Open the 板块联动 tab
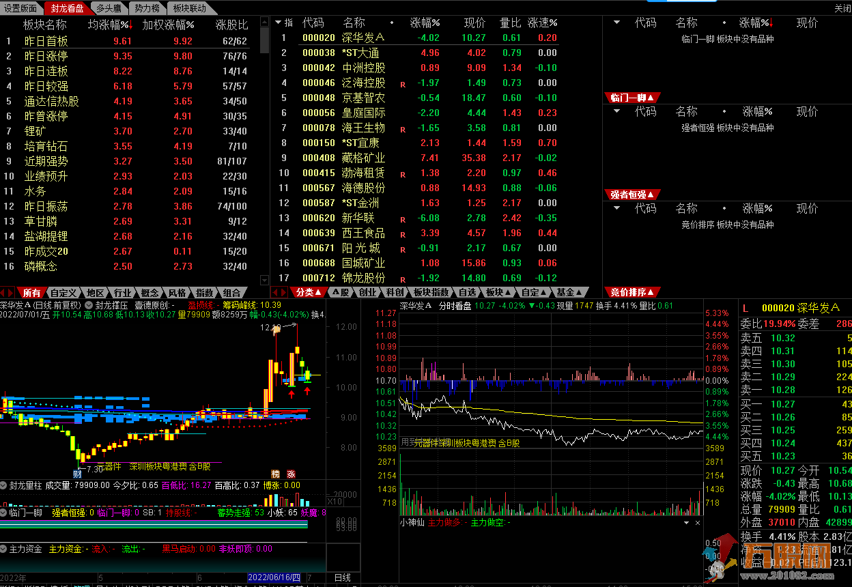 189,8
